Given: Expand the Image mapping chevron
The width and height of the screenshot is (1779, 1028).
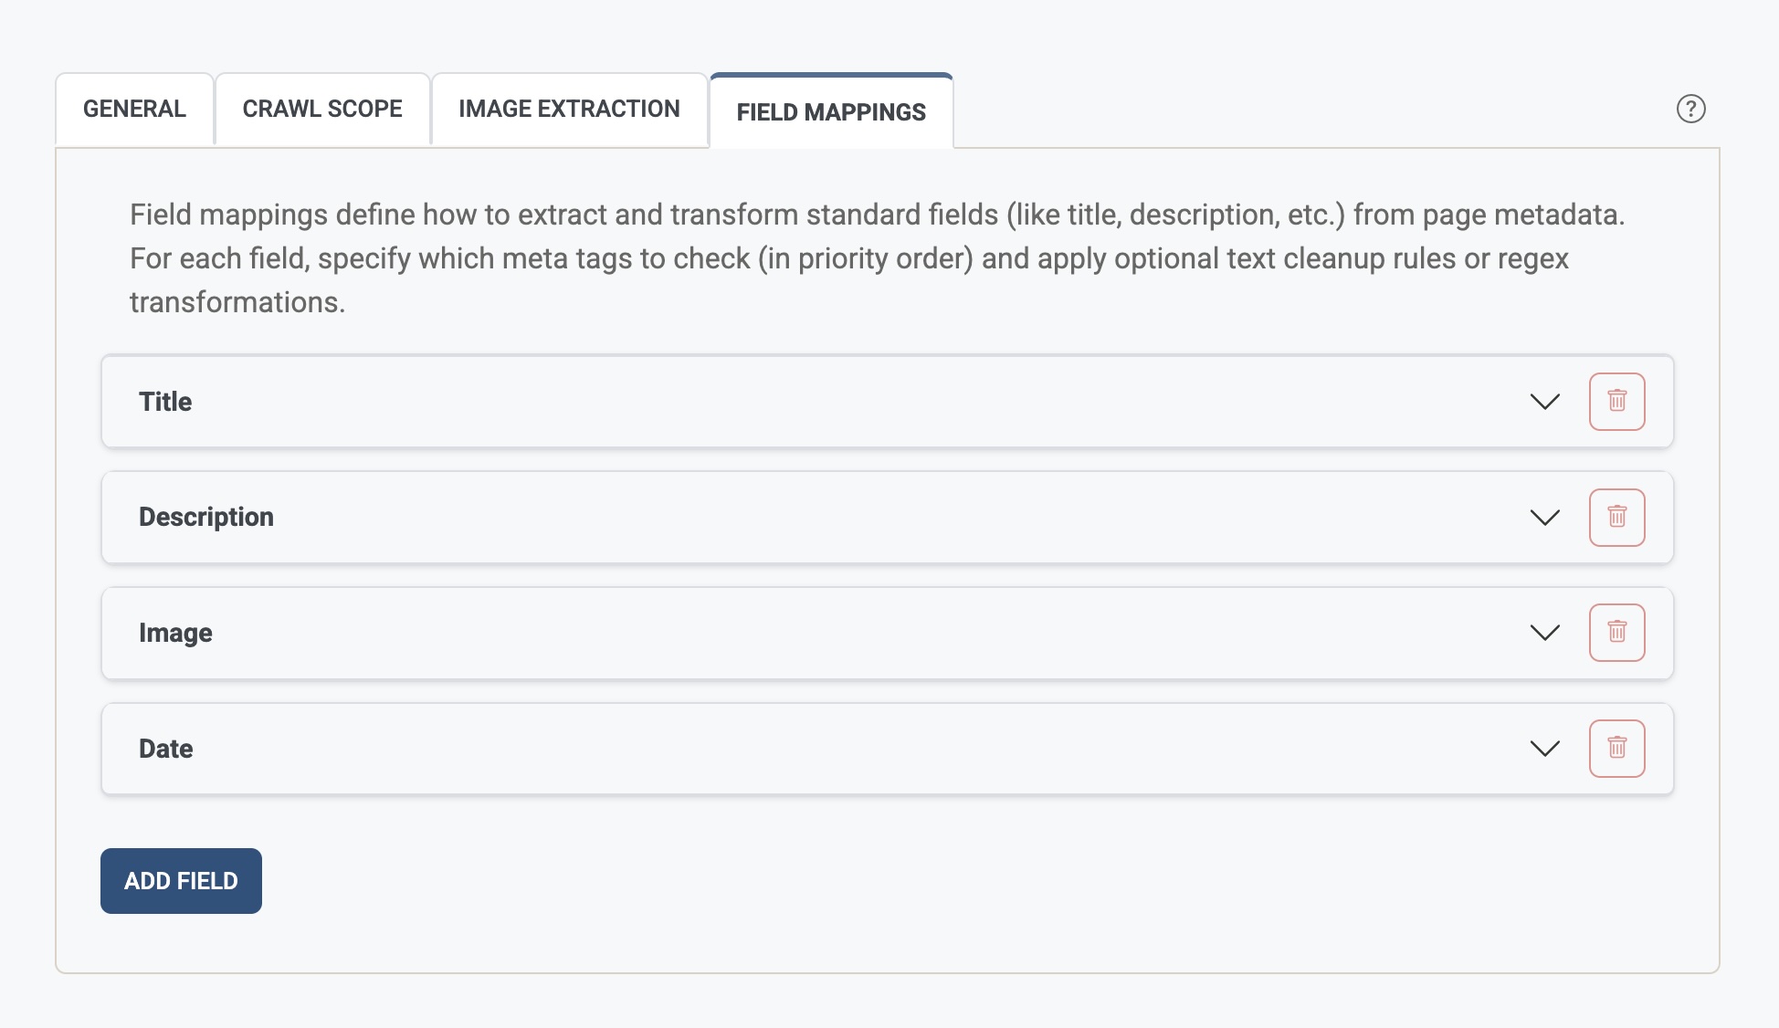Looking at the screenshot, I should click(1544, 633).
